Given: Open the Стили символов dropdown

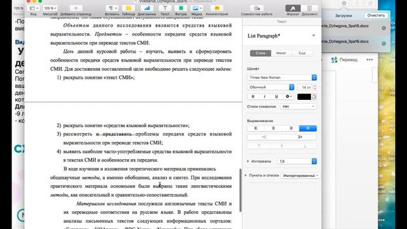Looking at the screenshot, I should pyautogui.click(x=298, y=106).
